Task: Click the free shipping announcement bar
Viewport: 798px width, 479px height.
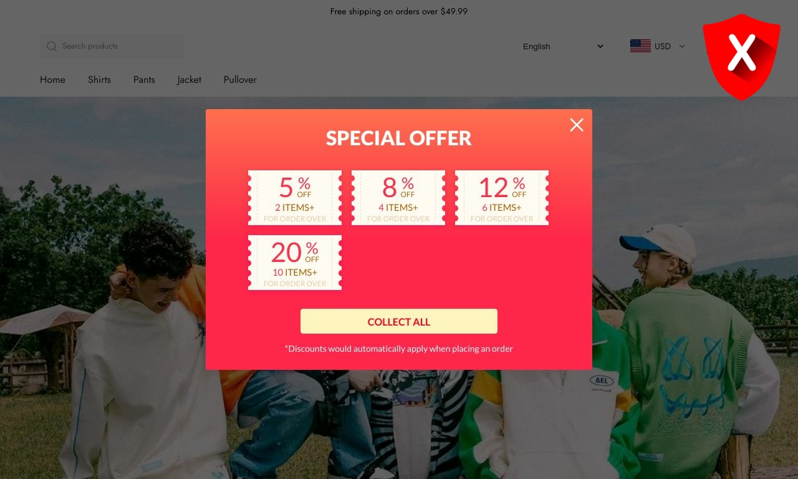Action: click(399, 11)
